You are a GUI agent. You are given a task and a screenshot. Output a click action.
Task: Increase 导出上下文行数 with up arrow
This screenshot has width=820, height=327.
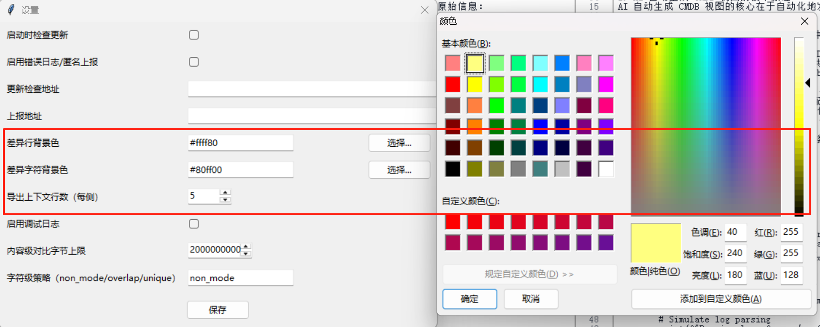225,193
